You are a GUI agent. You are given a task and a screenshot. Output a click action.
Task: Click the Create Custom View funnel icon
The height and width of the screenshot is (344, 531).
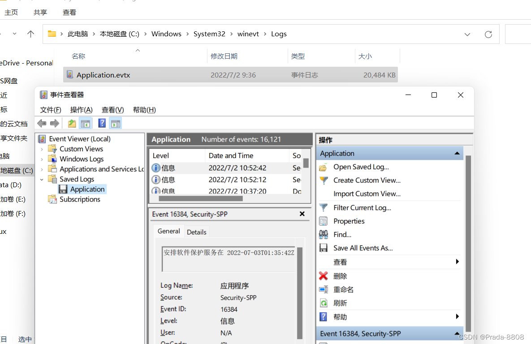(x=324, y=181)
